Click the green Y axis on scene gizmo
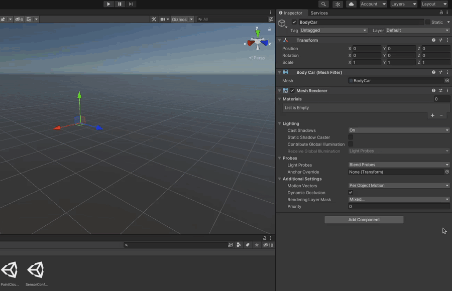The width and height of the screenshot is (452, 291). pos(258,33)
